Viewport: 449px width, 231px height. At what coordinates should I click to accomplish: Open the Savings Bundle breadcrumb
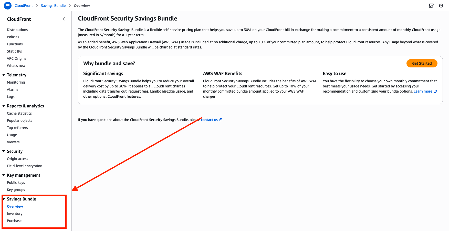click(x=53, y=5)
